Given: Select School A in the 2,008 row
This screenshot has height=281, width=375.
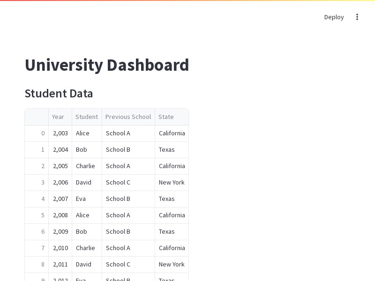Looking at the screenshot, I should [x=128, y=215].
